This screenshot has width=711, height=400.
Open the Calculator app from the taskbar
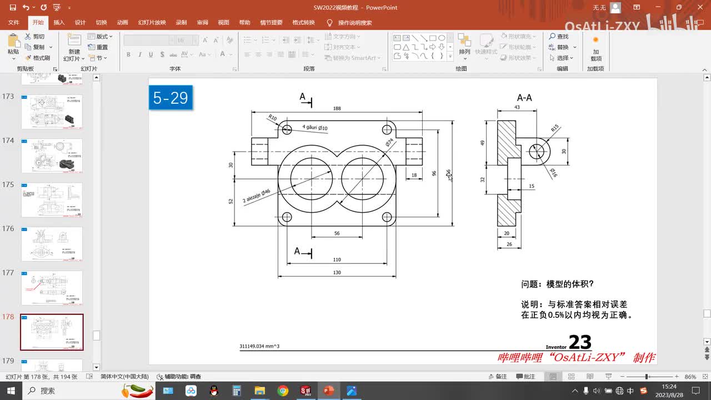point(237,391)
